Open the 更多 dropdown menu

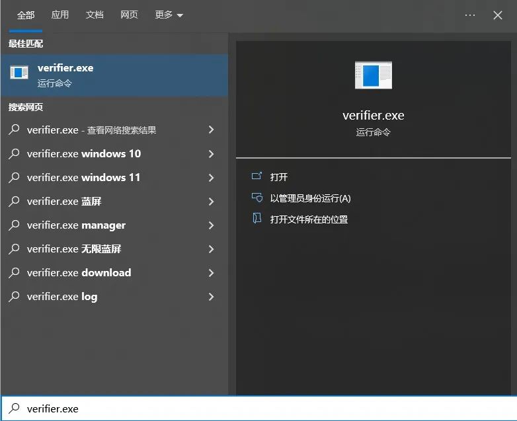tap(169, 15)
